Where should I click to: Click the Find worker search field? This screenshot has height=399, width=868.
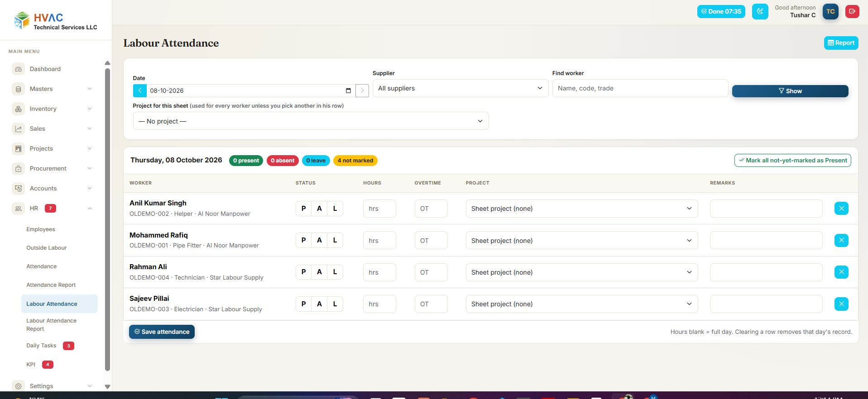[x=640, y=88]
